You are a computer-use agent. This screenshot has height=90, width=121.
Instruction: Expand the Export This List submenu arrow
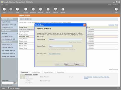(18, 22)
